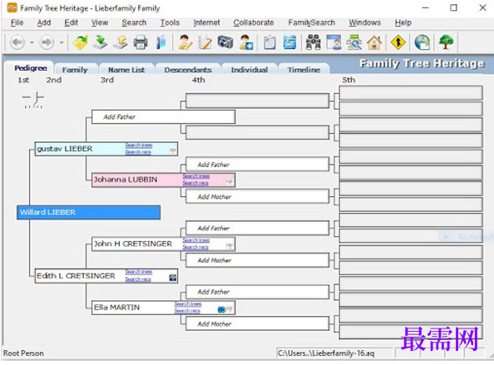This screenshot has width=494, height=365.
Task: Open the Forward history dropdown arrow
Action: pos(62,42)
